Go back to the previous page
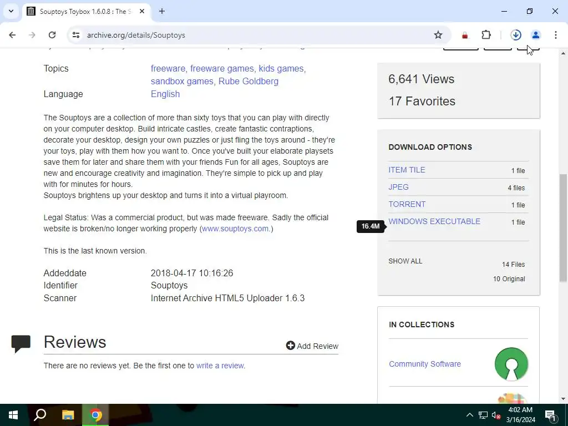This screenshot has width=568, height=426. 12,35
